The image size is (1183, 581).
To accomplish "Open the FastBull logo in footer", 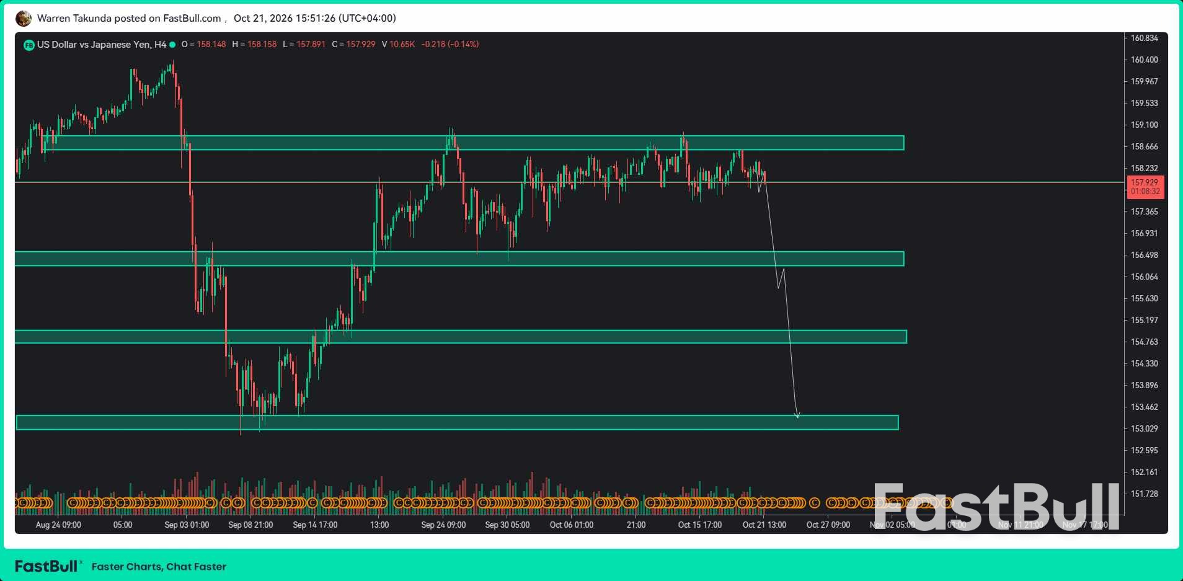I will [48, 566].
